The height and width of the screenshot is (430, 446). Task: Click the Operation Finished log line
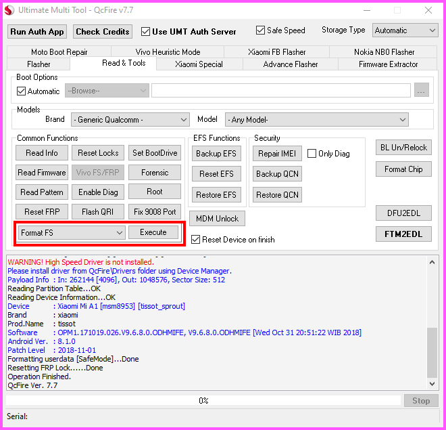[x=39, y=377]
